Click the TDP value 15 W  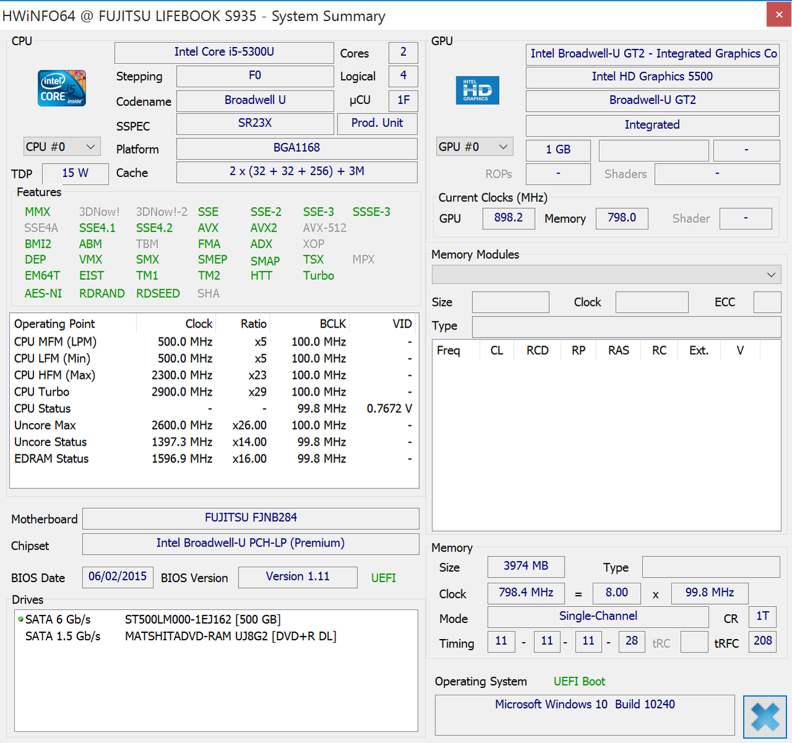76,173
